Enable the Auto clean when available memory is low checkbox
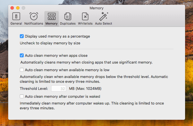This screenshot has width=193, height=126. [x=22, y=70]
